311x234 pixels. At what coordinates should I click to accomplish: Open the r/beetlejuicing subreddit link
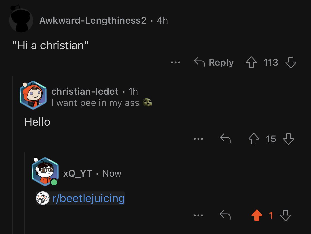88,198
